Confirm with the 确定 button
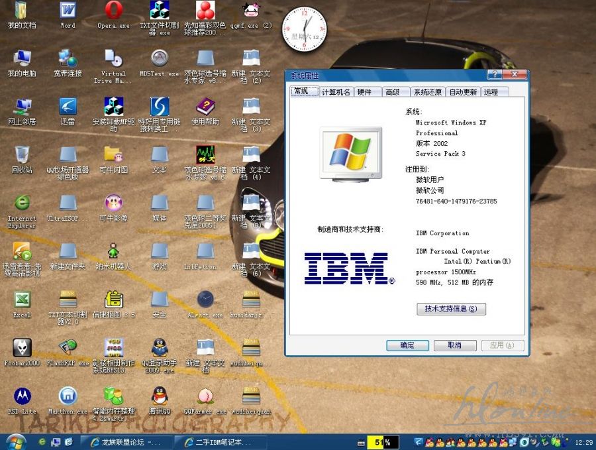Image resolution: width=596 pixels, height=450 pixels. click(407, 345)
